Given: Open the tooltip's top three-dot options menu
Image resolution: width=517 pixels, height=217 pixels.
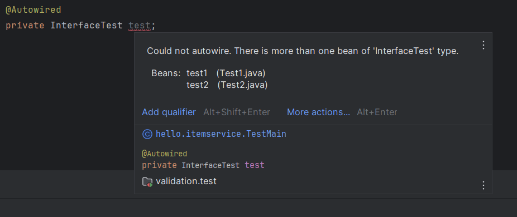Looking at the screenshot, I should click(484, 45).
